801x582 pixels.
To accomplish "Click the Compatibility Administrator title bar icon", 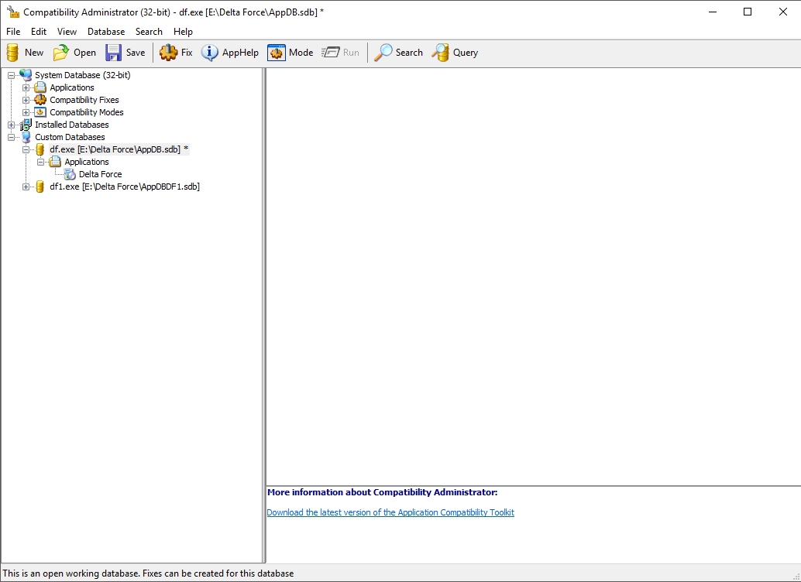I will tap(12, 12).
